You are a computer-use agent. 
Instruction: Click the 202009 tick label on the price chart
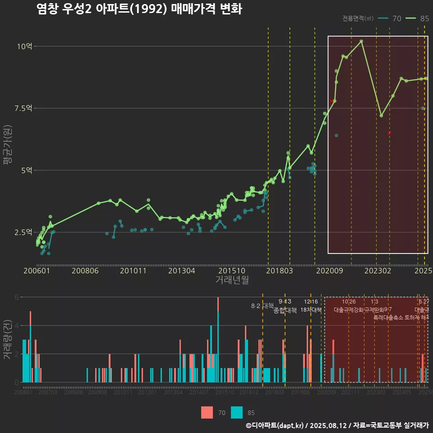[329, 271]
